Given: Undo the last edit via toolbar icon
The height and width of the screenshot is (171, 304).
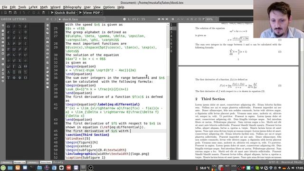Looking at the screenshot, I should 24,13.
